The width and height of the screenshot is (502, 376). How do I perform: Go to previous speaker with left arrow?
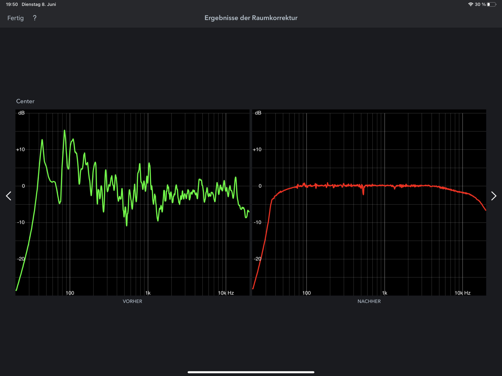click(x=9, y=196)
